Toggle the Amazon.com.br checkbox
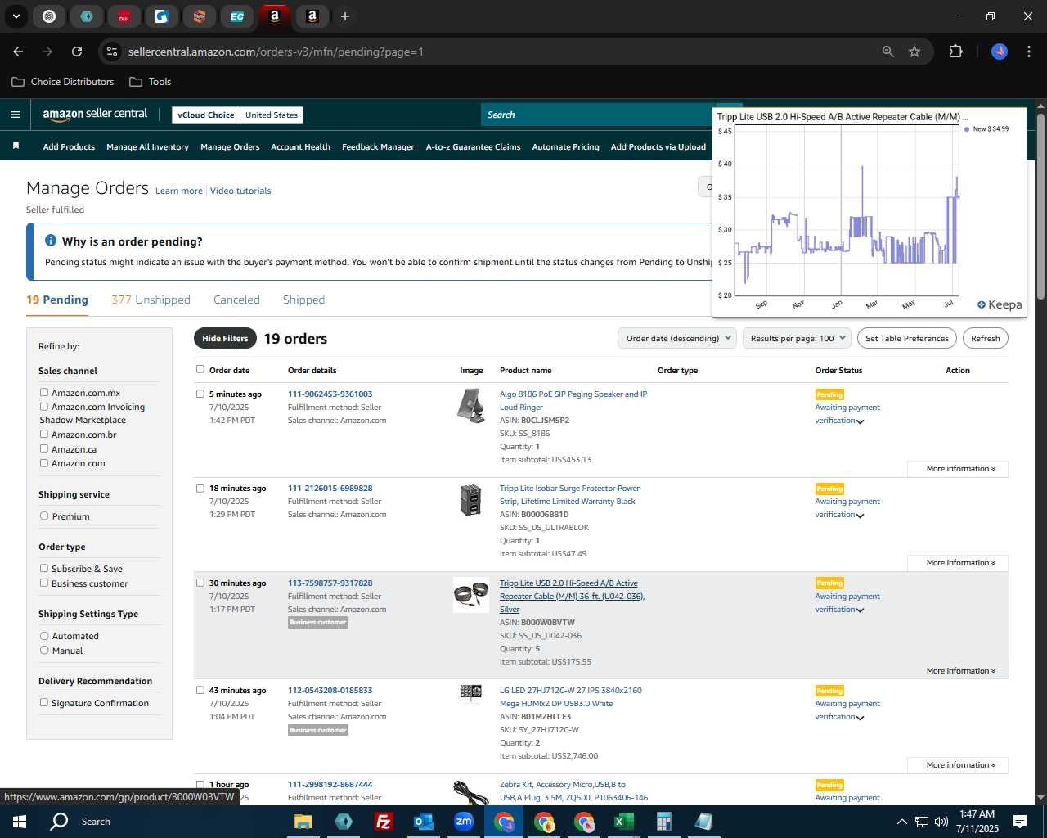Viewport: 1047px width, 838px height. (x=44, y=434)
